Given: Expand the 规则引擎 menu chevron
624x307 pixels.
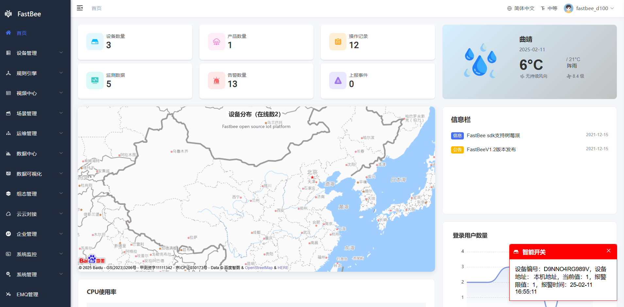Looking at the screenshot, I should (x=61, y=73).
